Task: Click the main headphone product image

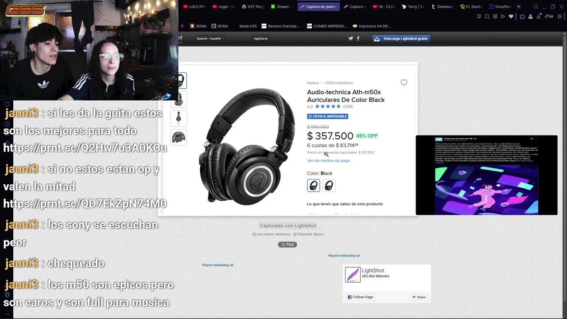Action: (x=247, y=146)
